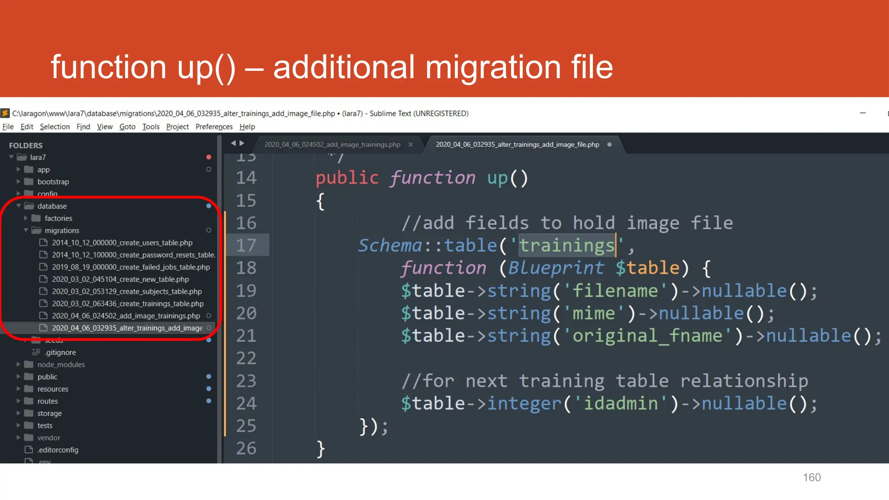Click the sidebar vertical scrollbar
This screenshot has width=889, height=500.
tap(220, 299)
